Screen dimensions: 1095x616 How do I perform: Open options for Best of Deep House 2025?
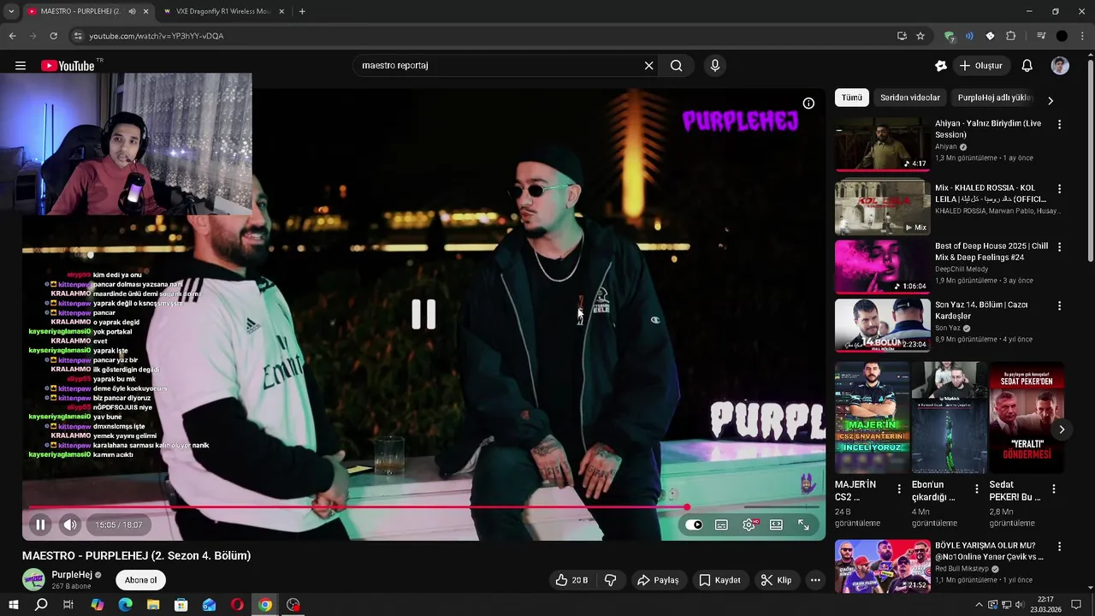[x=1059, y=246]
